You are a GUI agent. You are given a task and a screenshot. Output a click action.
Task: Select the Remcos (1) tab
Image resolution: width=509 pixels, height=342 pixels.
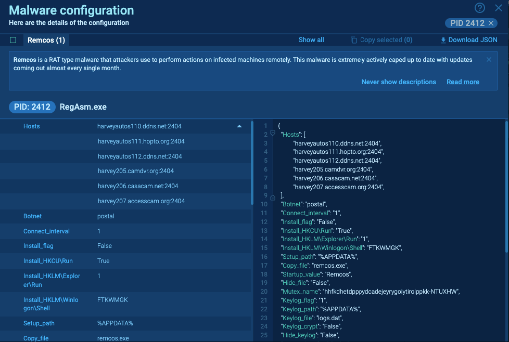click(46, 40)
